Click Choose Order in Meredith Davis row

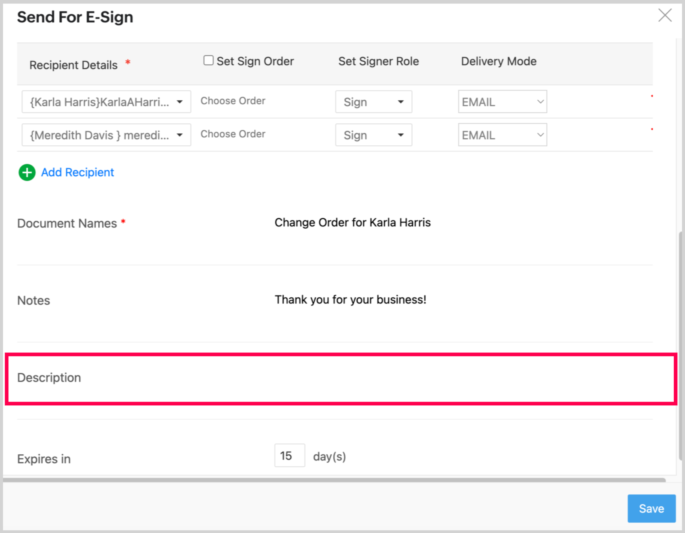(x=233, y=134)
